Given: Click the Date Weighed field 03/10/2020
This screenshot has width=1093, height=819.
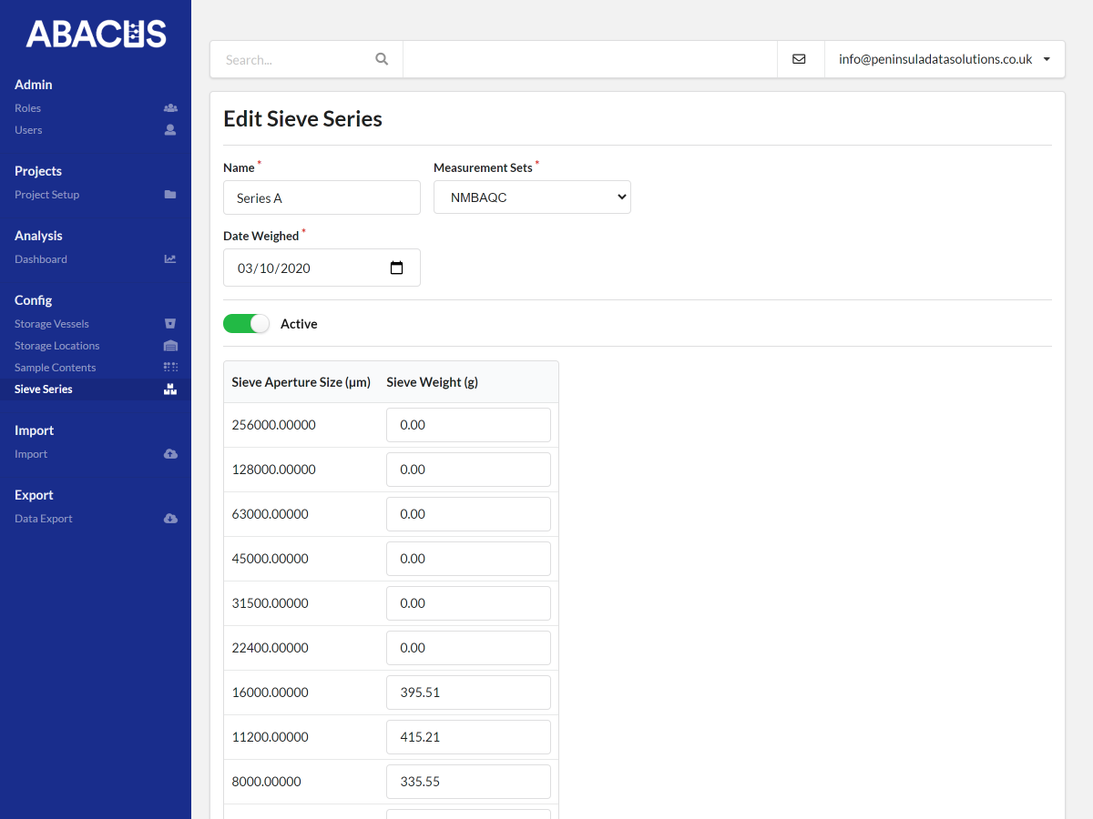Looking at the screenshot, I should tap(322, 268).
